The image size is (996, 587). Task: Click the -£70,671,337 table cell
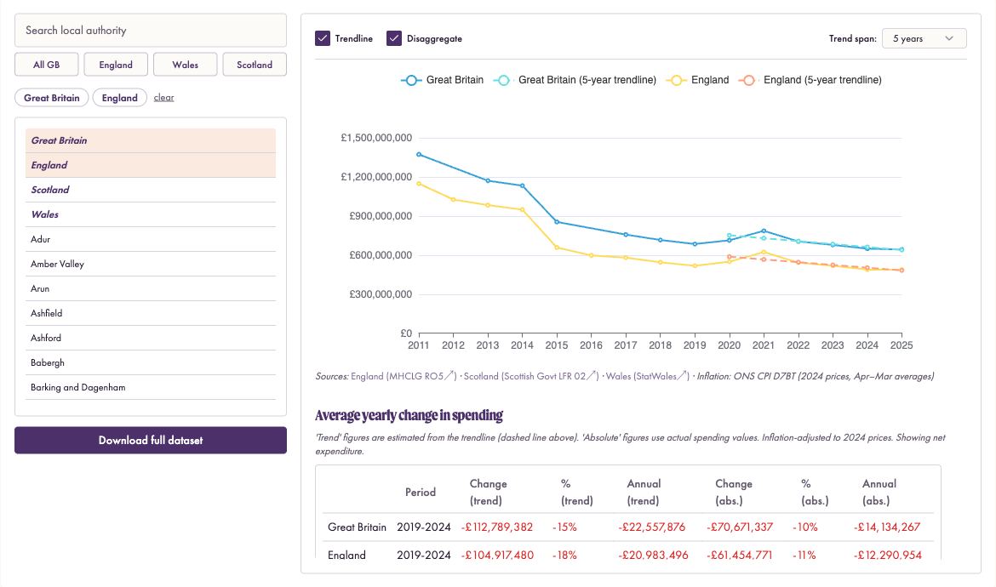pyautogui.click(x=740, y=527)
